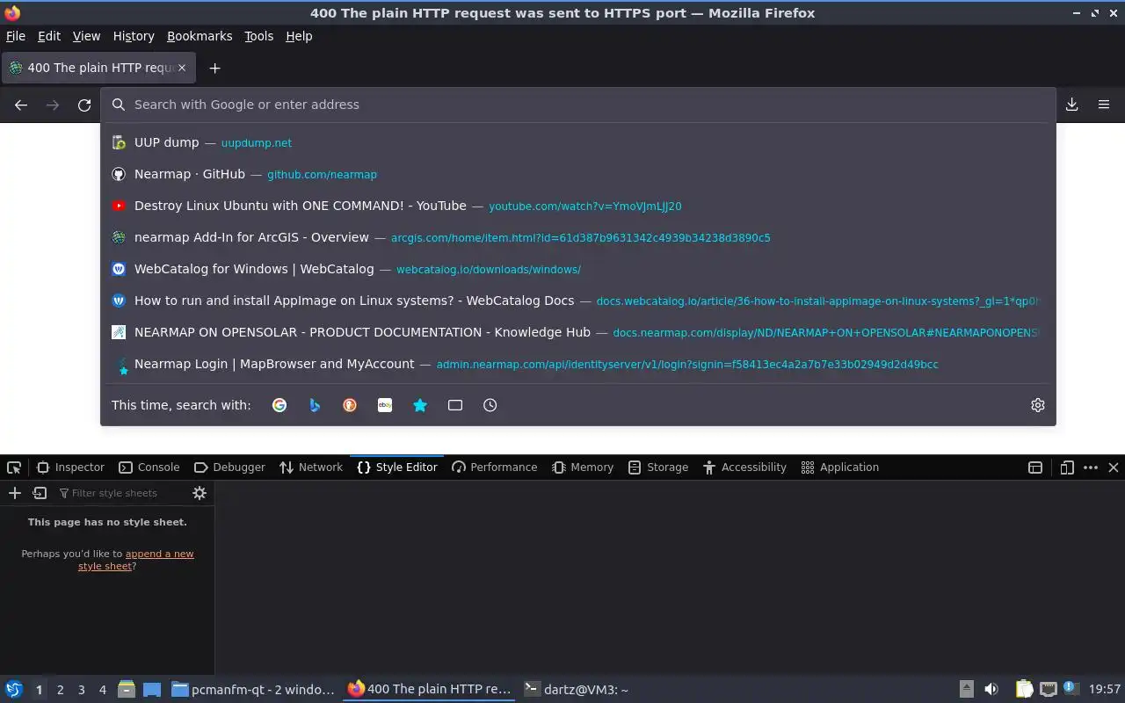Open the View menu
This screenshot has height=703, width=1125.
pyautogui.click(x=86, y=36)
